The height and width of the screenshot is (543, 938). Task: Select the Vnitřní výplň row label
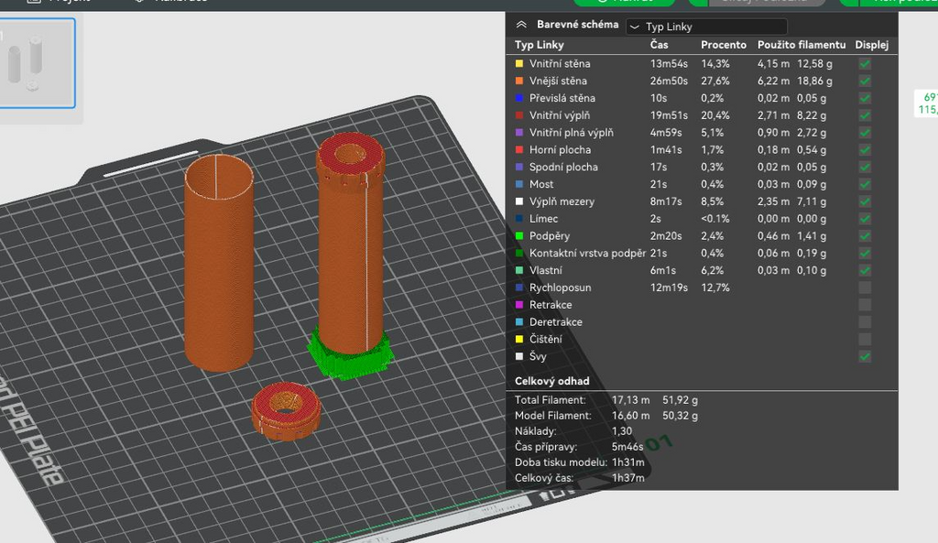pyautogui.click(x=560, y=115)
